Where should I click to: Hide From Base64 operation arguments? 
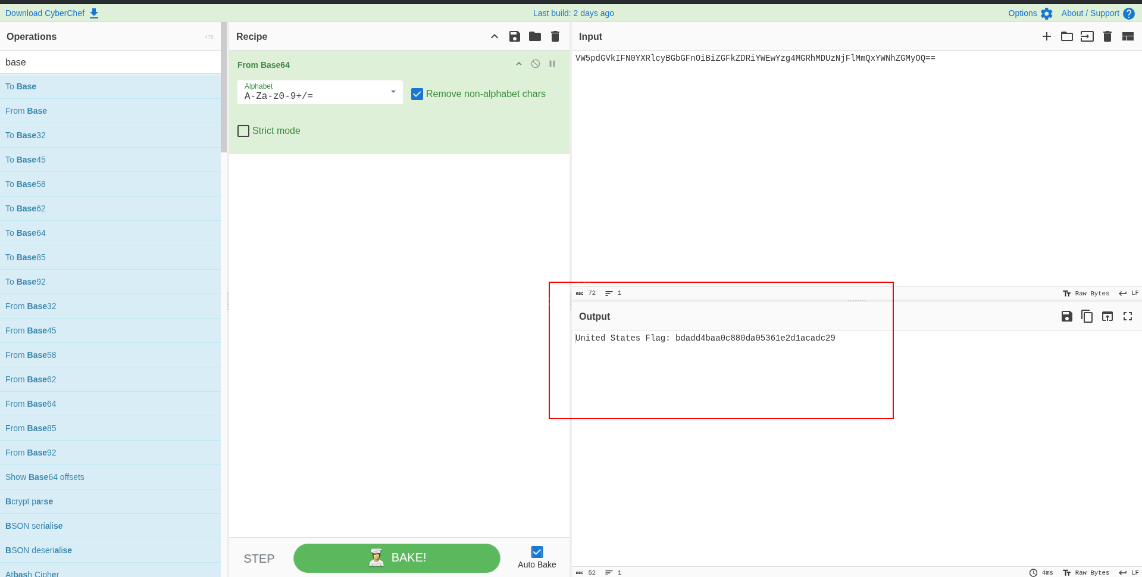pyautogui.click(x=519, y=64)
